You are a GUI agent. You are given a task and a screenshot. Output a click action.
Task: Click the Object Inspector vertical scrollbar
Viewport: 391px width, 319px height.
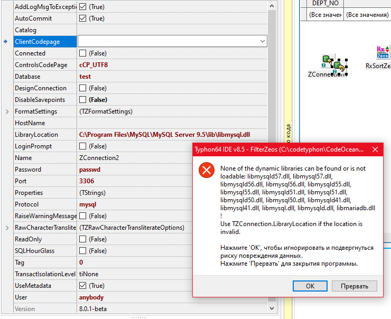pyautogui.click(x=272, y=158)
